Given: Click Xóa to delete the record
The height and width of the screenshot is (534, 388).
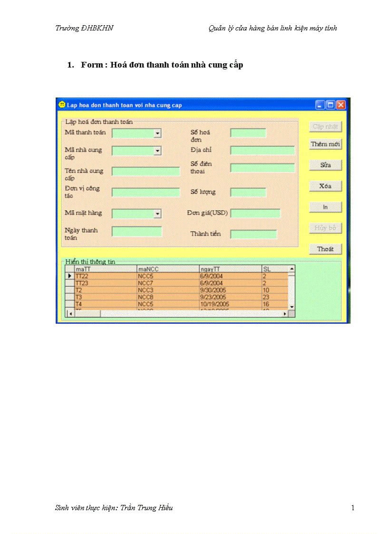Looking at the screenshot, I should 325,186.
